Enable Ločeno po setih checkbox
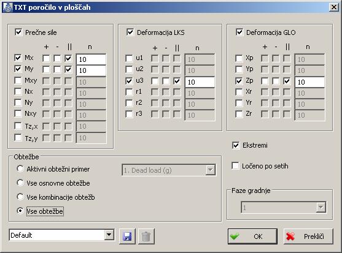Screen dimensions: 342x253 235,166
